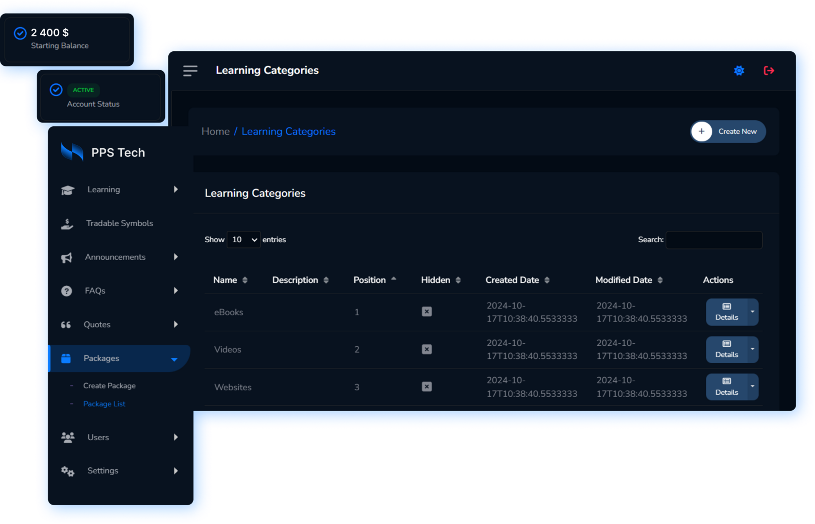This screenshot has height=524, width=815.
Task: Click the FAQs question mark icon
Action: pyautogui.click(x=66, y=291)
